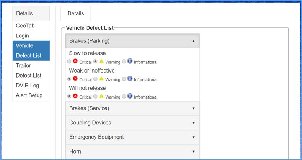
Task: Click red Critical icon under Weak or ineffective
Action: [x=75, y=79]
